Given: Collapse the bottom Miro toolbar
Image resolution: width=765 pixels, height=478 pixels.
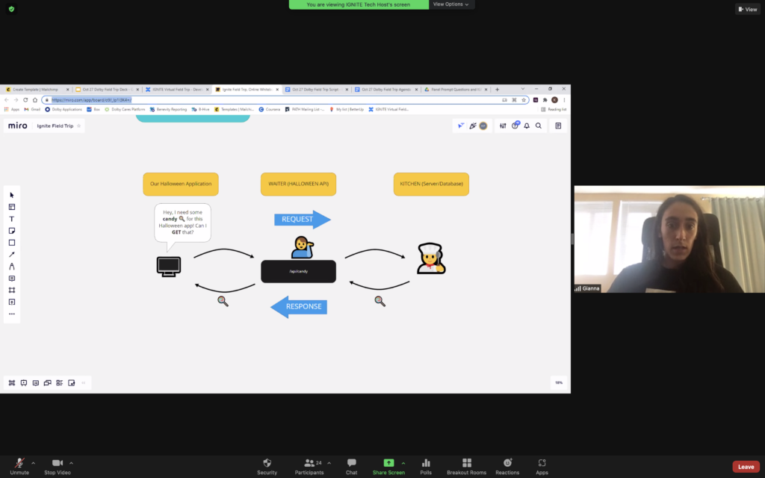Looking at the screenshot, I should click(84, 383).
